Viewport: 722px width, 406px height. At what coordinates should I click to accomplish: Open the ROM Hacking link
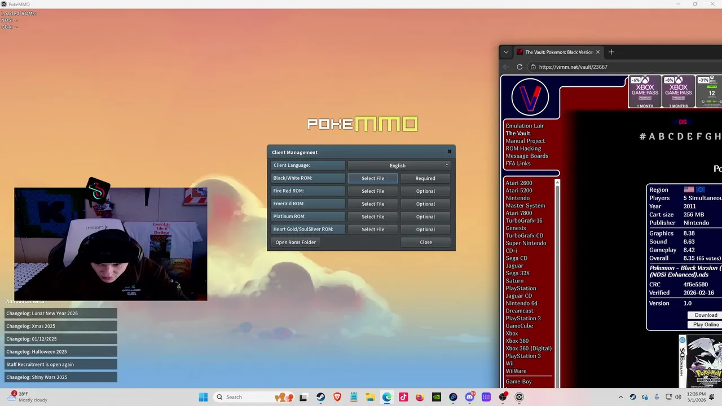pyautogui.click(x=523, y=148)
